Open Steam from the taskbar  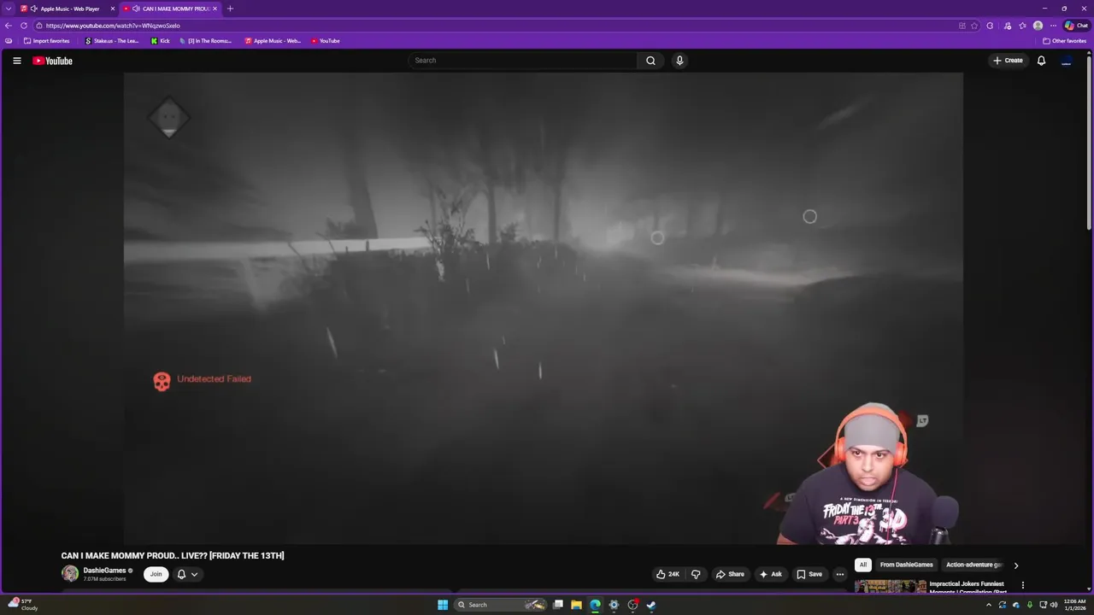[x=651, y=605]
